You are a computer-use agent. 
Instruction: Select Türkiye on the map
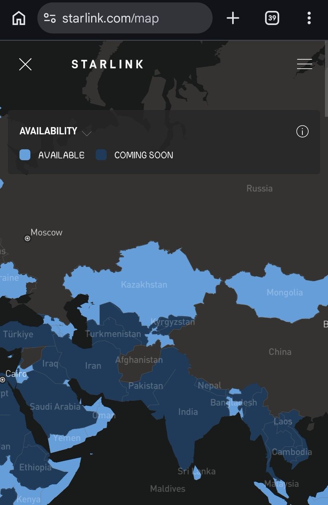[18, 335]
